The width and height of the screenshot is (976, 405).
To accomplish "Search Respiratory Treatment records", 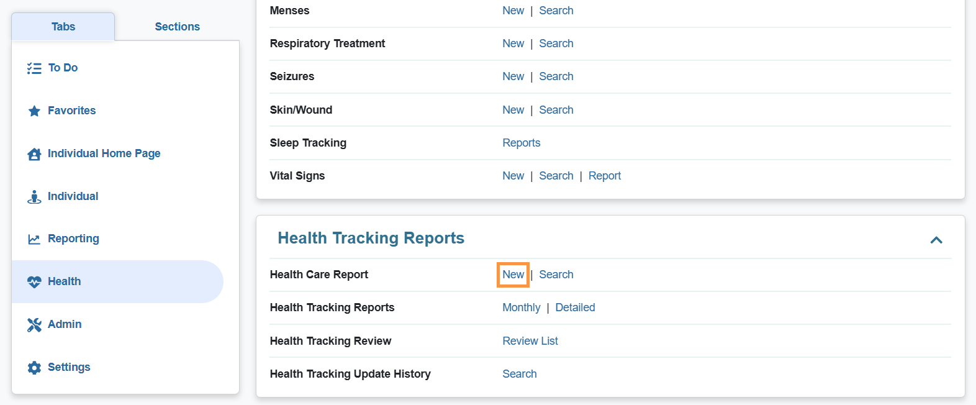I will click(x=556, y=43).
